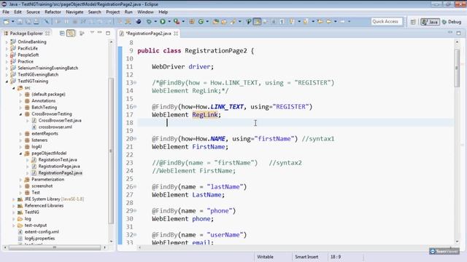Viewport: 467px width, 262px height.
Task: Toggle fold marker at line 20
Action: point(135,138)
